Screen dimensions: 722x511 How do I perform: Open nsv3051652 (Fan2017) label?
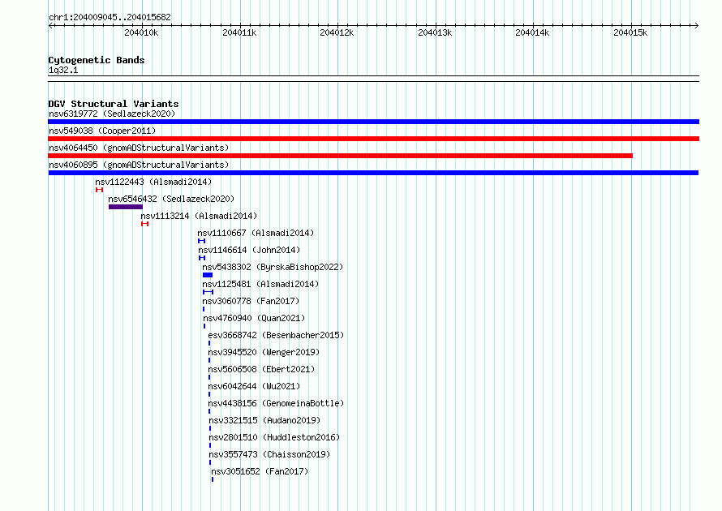pyautogui.click(x=260, y=471)
